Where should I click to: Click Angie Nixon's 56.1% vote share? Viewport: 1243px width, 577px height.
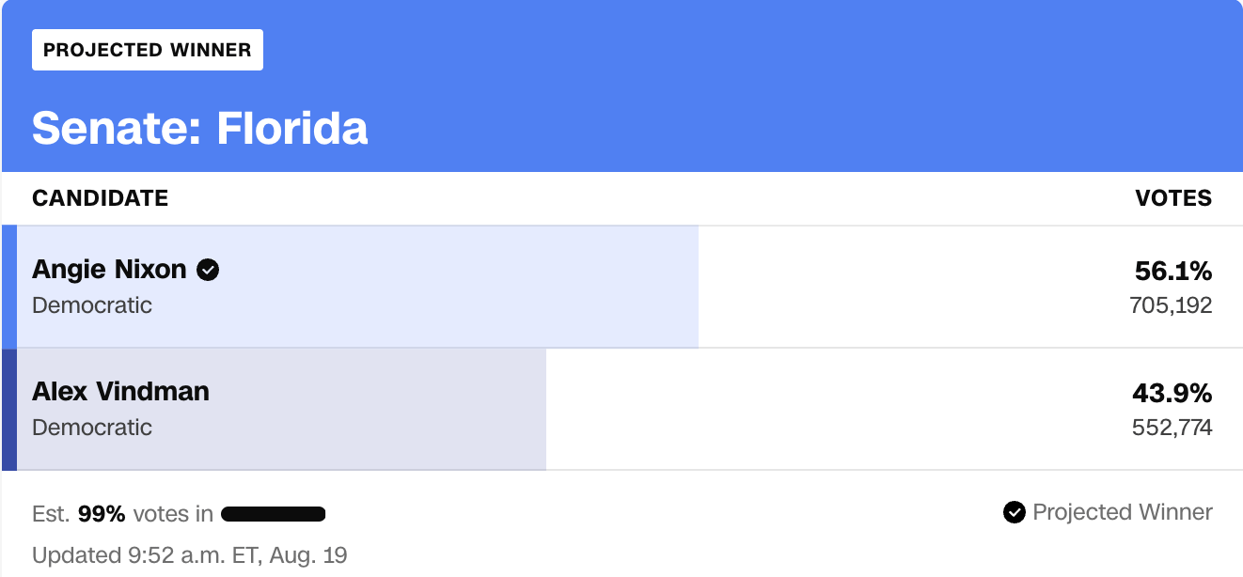[x=1173, y=272]
